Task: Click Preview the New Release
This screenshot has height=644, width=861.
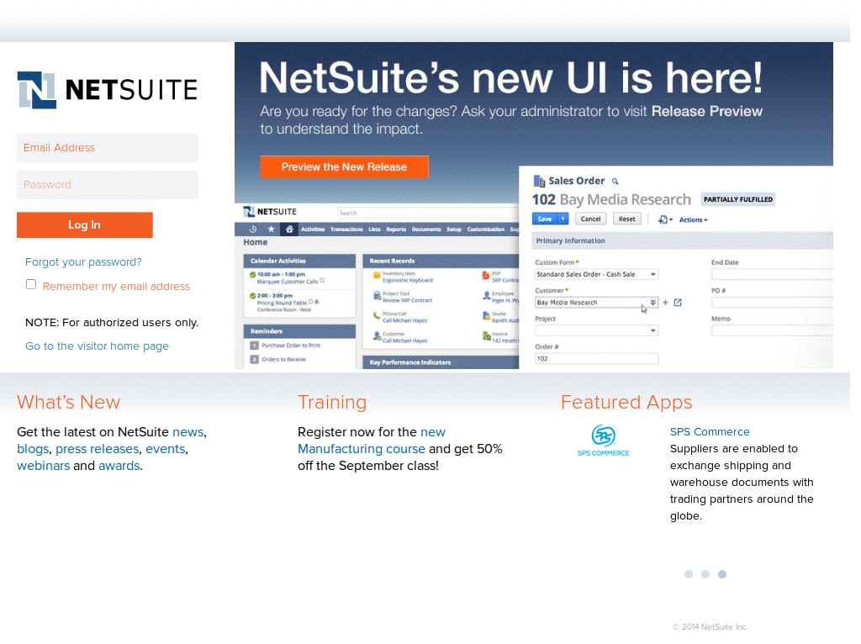Action: [x=344, y=166]
